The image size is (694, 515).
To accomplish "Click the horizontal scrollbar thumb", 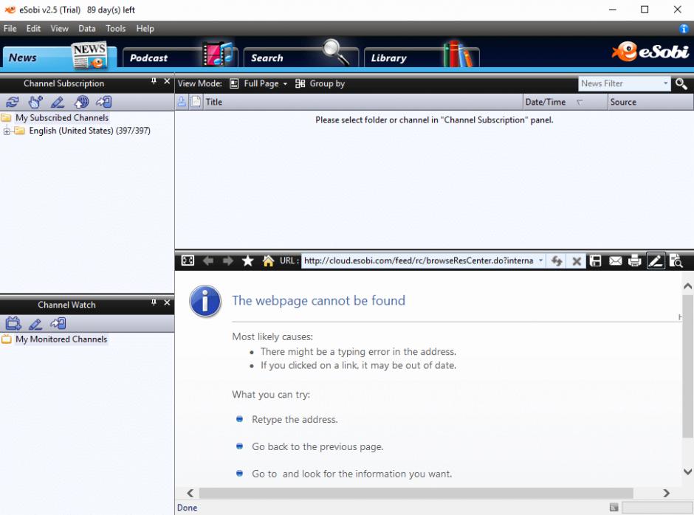I will (416, 494).
